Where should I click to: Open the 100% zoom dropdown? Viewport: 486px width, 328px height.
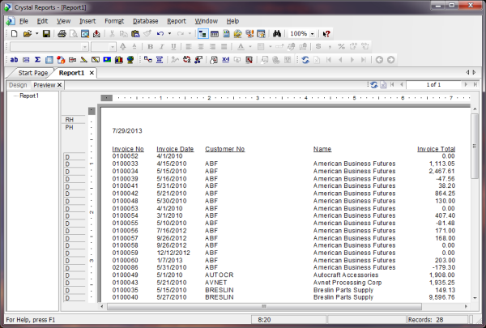click(313, 34)
